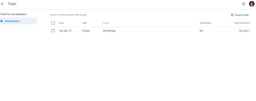Viewport: 256px width, 101px height.
Task: Click the DATE column header
Action: pyautogui.click(x=61, y=23)
